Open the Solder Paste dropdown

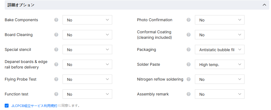point(220,64)
